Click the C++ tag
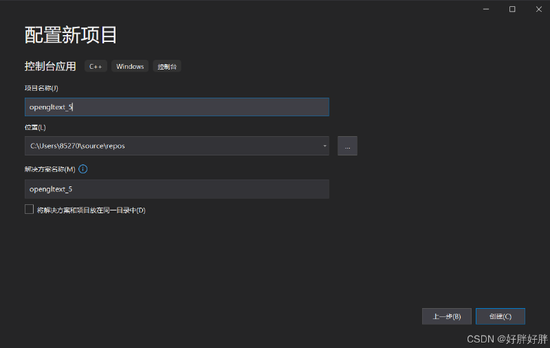Image resolution: width=550 pixels, height=348 pixels. pyautogui.click(x=96, y=66)
